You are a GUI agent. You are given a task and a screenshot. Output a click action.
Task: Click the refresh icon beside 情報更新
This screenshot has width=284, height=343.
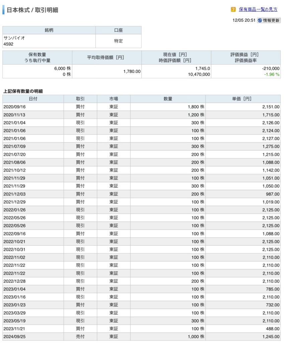coord(260,20)
